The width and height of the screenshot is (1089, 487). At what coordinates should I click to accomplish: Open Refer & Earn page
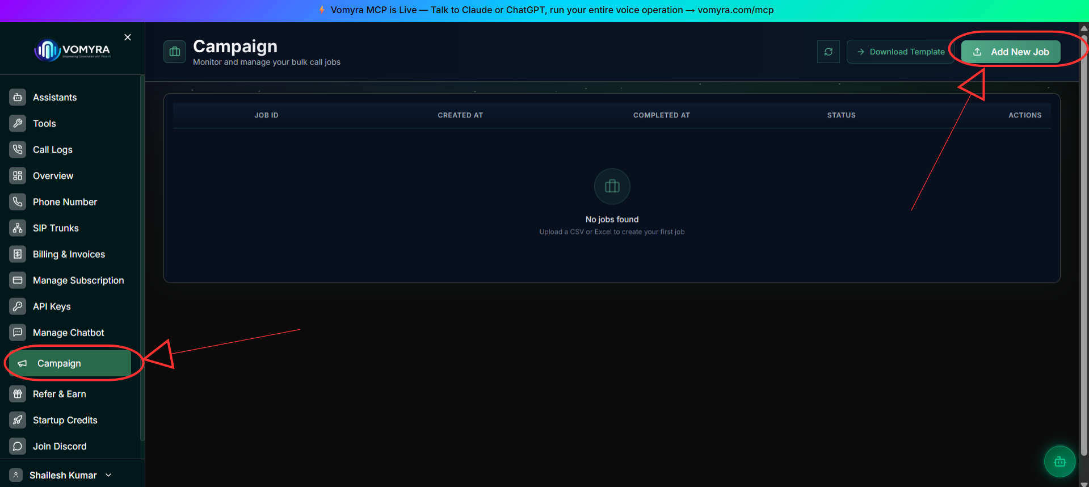[72, 394]
